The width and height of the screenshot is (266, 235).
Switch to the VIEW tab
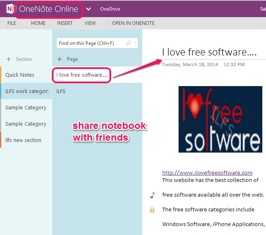coord(90,23)
